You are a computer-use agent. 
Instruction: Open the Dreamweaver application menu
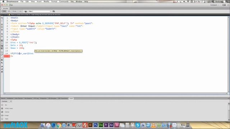click(x=12, y=1)
